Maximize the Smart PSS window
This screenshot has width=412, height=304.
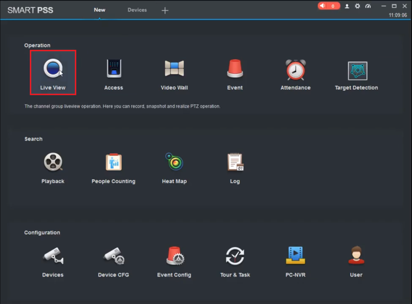(x=394, y=6)
